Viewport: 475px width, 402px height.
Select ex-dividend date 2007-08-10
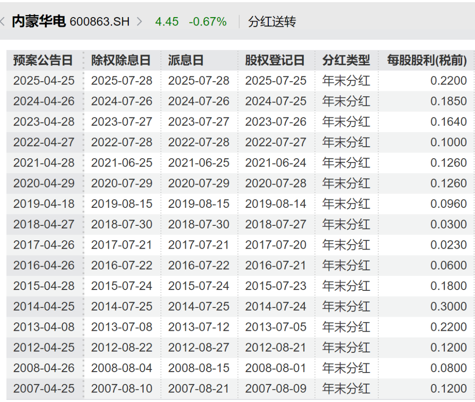coord(122,389)
